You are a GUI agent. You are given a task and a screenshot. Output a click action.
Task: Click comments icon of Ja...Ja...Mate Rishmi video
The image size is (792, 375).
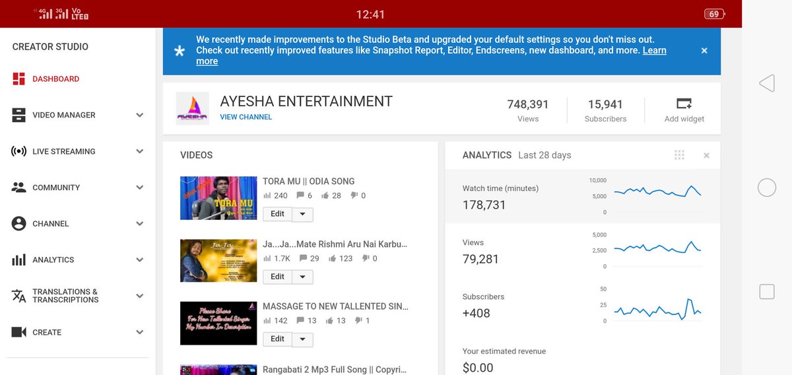[303, 258]
